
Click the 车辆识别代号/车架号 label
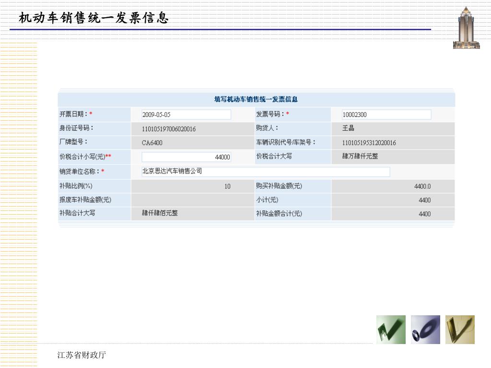[286, 142]
